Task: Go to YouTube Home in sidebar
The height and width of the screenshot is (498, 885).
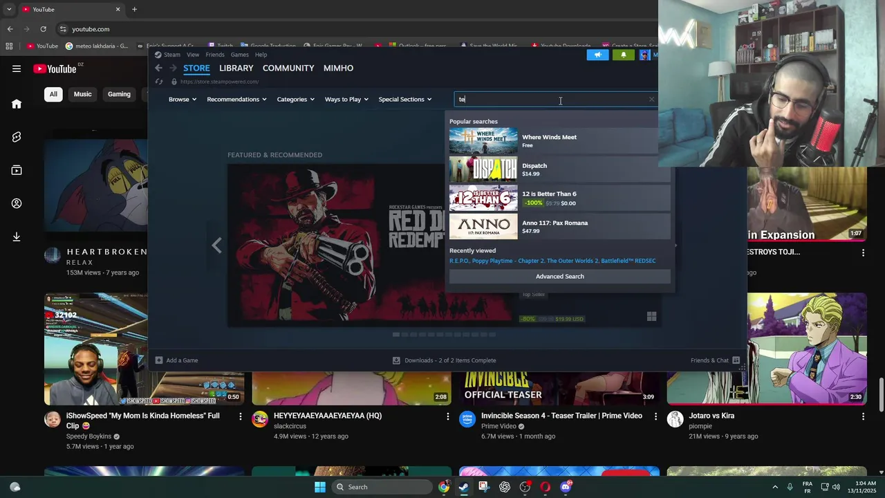Action: tap(17, 104)
